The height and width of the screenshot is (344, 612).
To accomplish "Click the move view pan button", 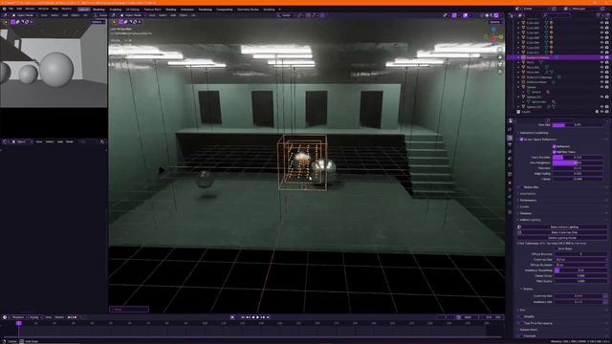I will (500, 57).
